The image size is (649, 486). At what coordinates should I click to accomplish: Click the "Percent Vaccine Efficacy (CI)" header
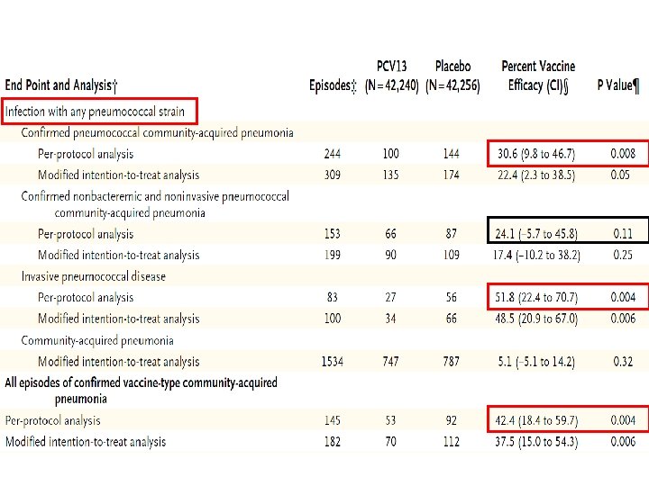537,76
